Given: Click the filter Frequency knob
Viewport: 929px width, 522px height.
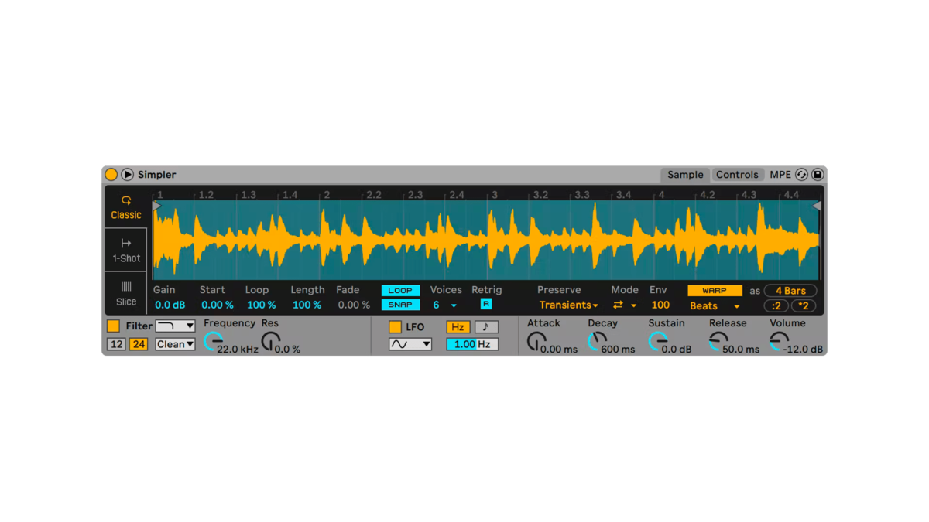Looking at the screenshot, I should (213, 341).
